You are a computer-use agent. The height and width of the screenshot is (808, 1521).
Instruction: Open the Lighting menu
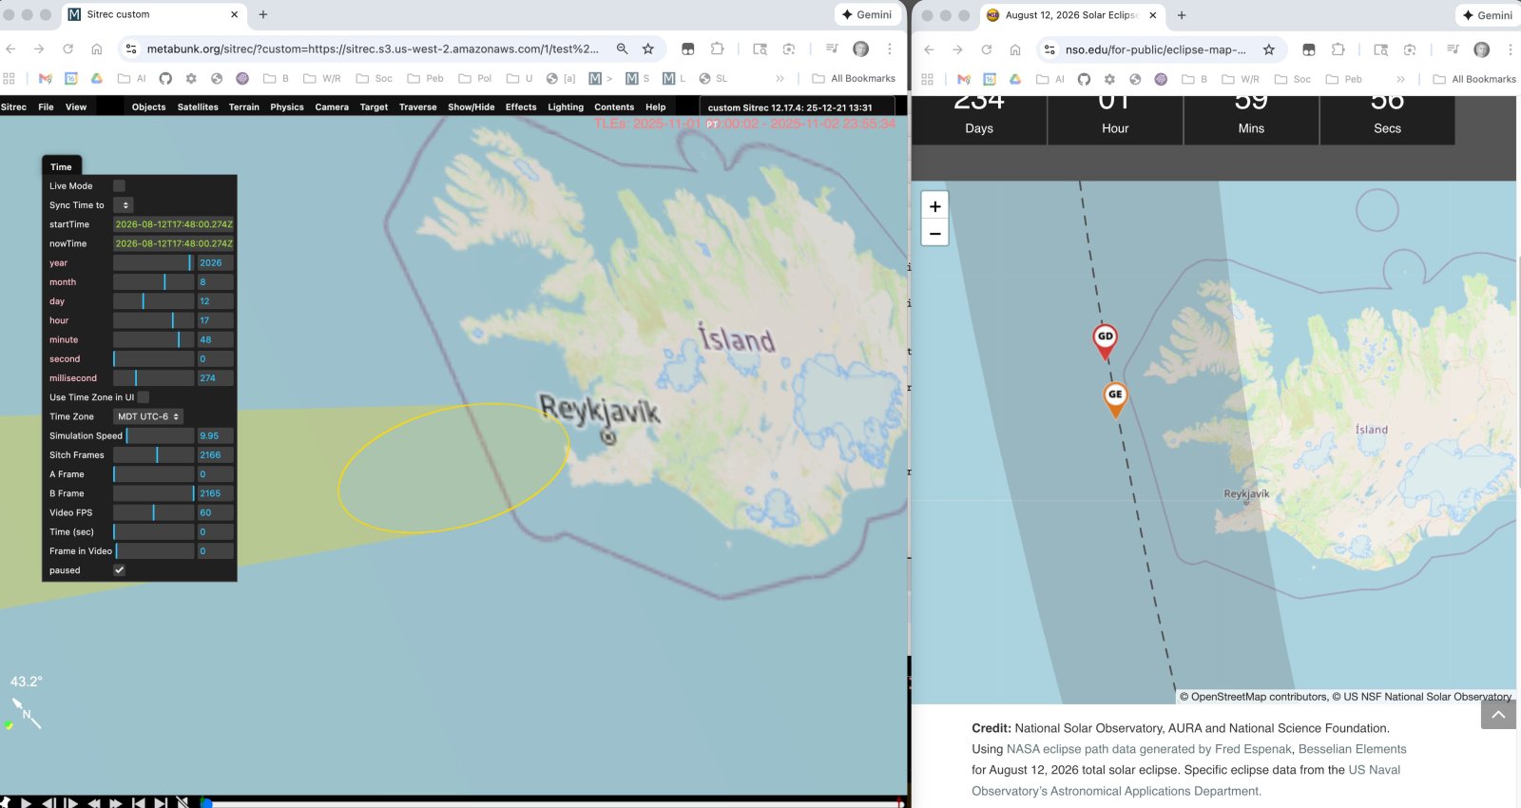pyautogui.click(x=565, y=107)
